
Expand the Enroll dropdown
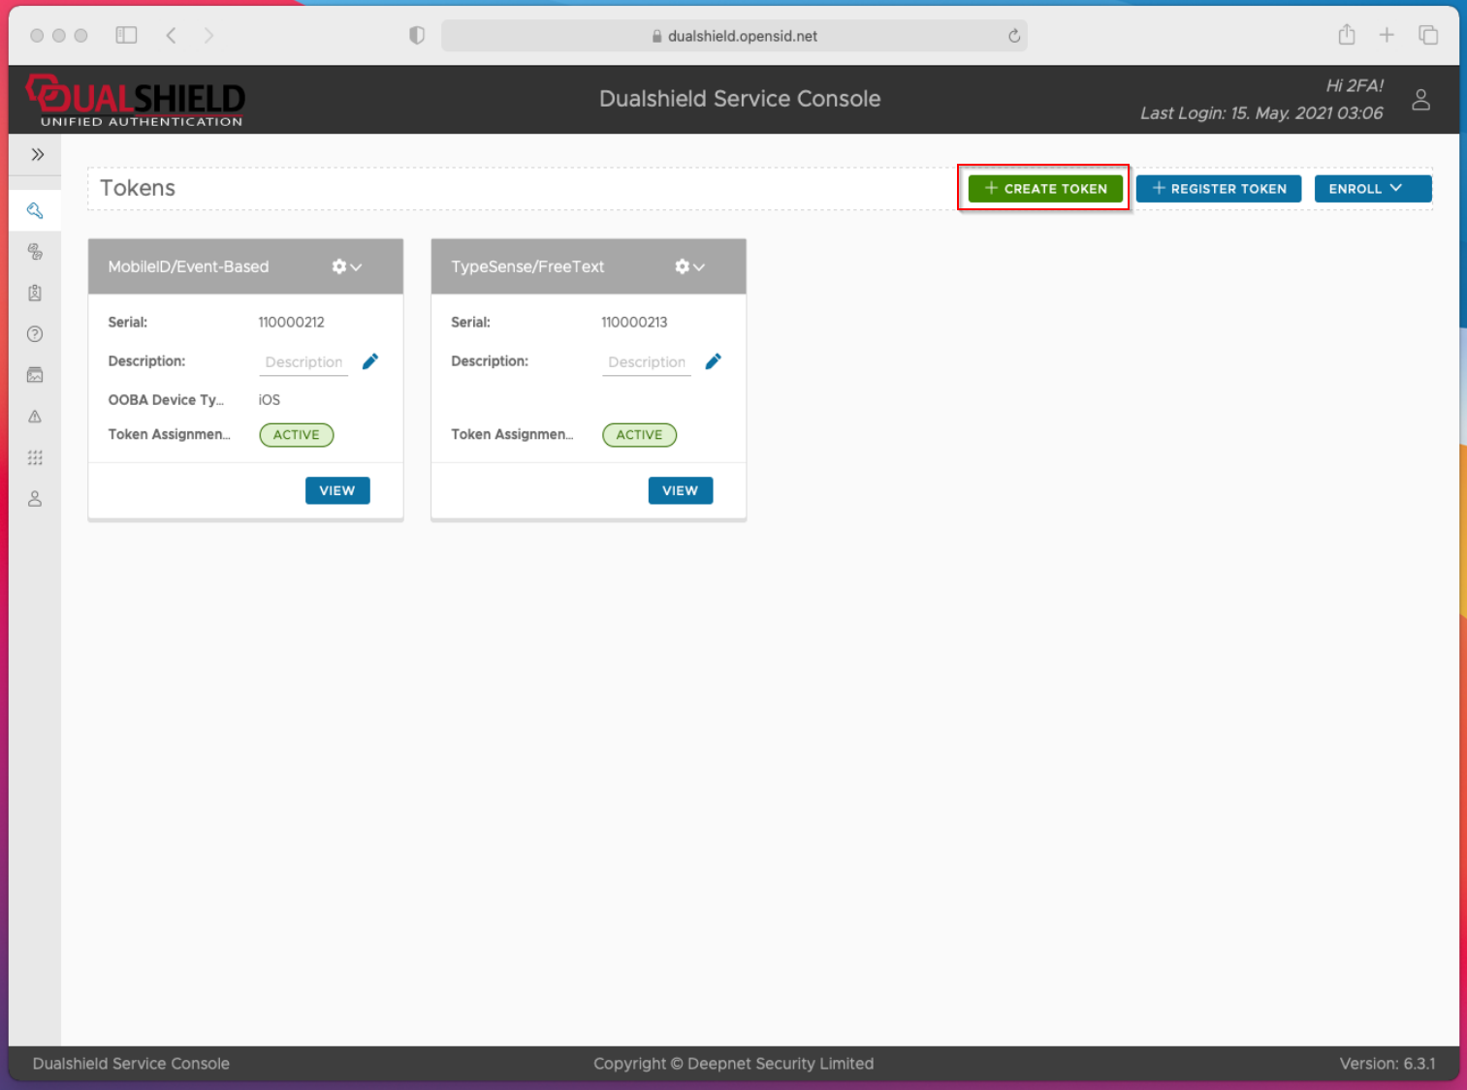pyautogui.click(x=1372, y=189)
